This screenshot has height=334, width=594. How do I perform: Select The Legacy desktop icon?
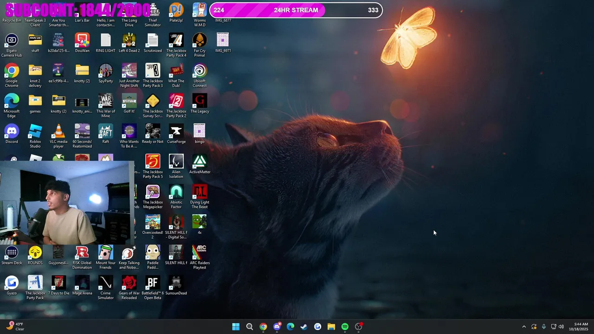pyautogui.click(x=200, y=103)
